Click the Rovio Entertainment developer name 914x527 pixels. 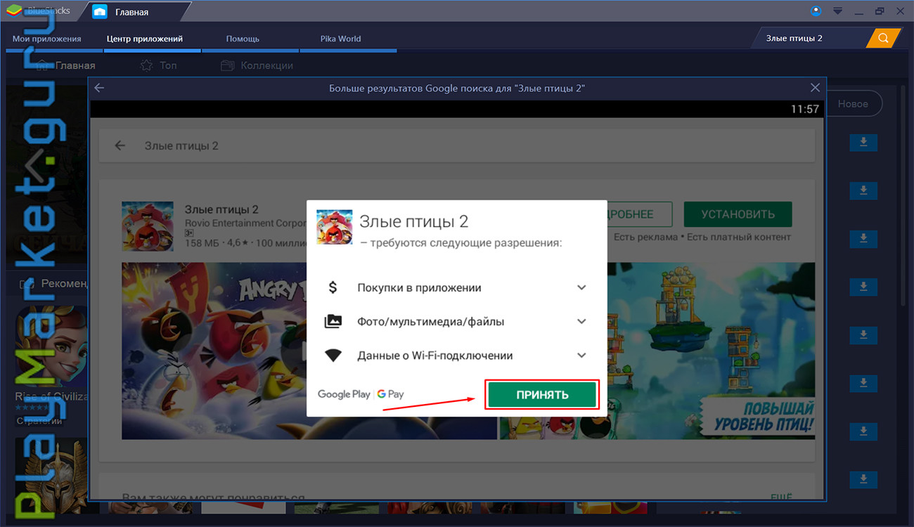tap(245, 223)
